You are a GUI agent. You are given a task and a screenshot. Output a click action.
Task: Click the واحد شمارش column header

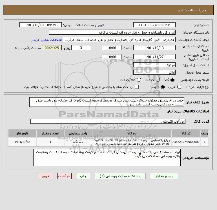click(x=78, y=133)
